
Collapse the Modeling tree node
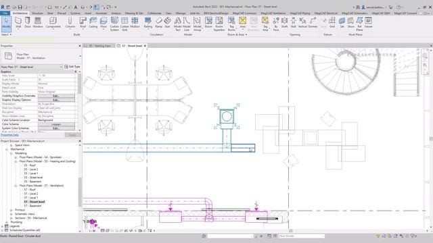(x=11, y=153)
